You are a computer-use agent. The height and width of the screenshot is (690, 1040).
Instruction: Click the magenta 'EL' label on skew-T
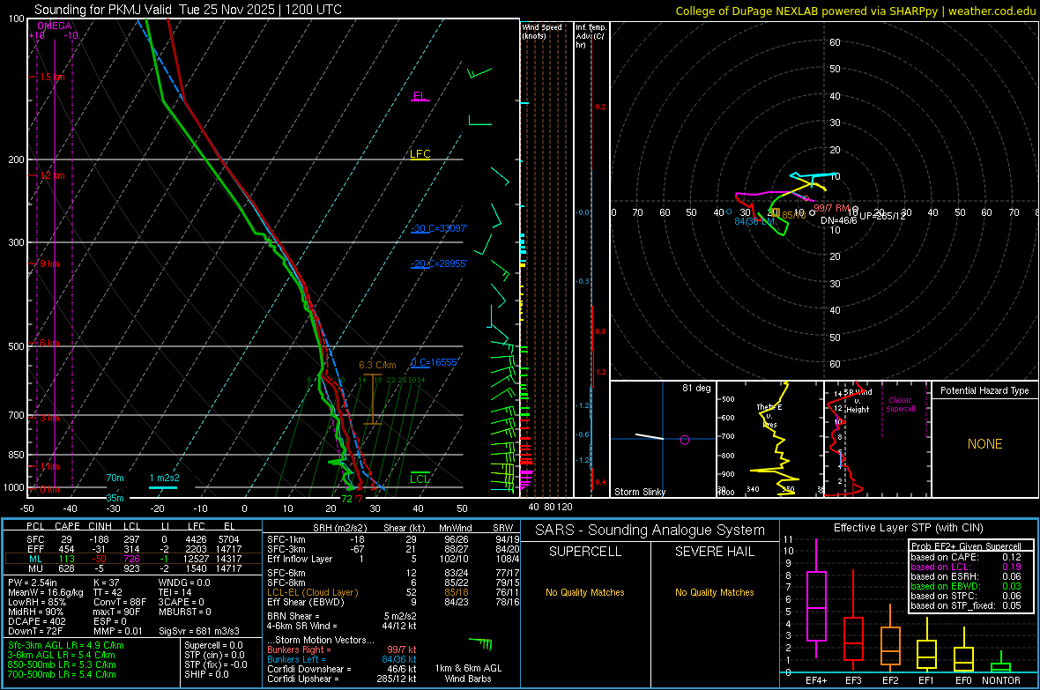click(x=420, y=95)
